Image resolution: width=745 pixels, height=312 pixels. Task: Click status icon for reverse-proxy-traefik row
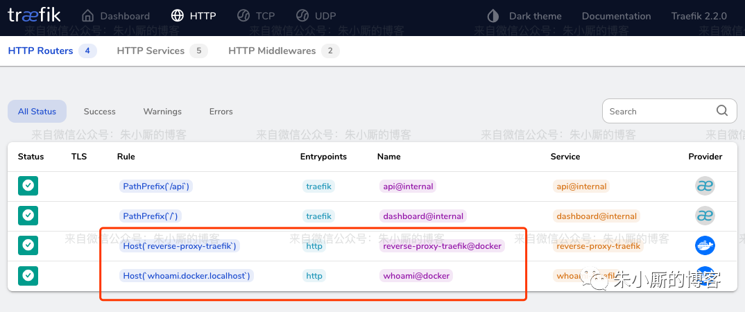click(x=28, y=245)
